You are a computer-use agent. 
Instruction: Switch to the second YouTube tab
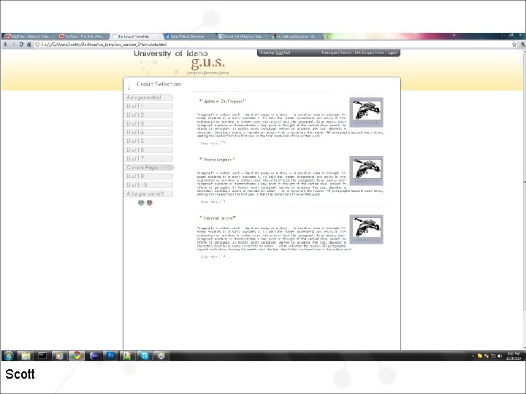click(83, 36)
